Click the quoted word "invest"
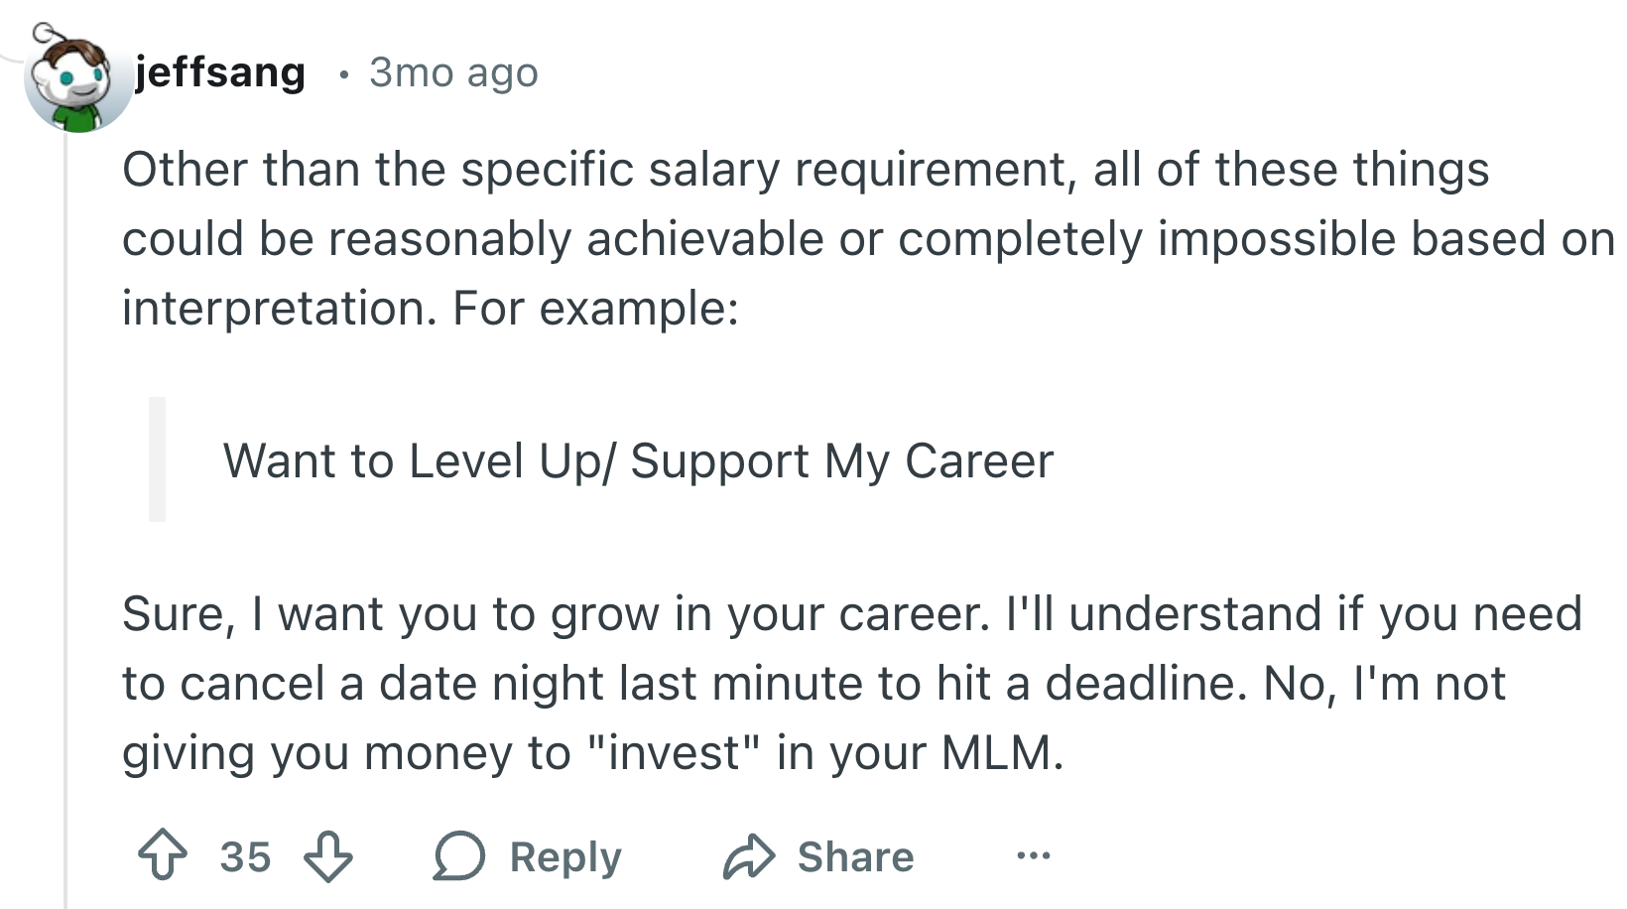This screenshot has height=909, width=1627. pos(674,752)
